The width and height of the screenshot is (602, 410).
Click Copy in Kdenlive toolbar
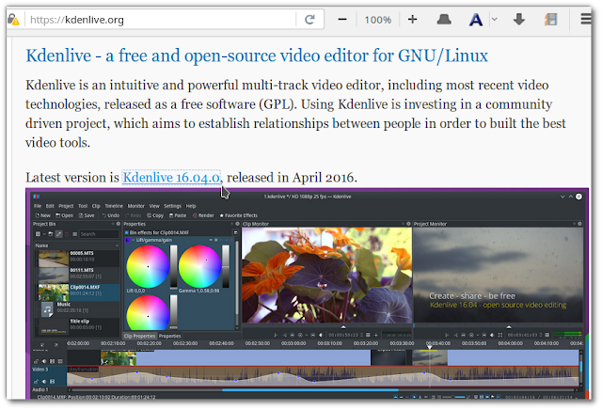(155, 215)
